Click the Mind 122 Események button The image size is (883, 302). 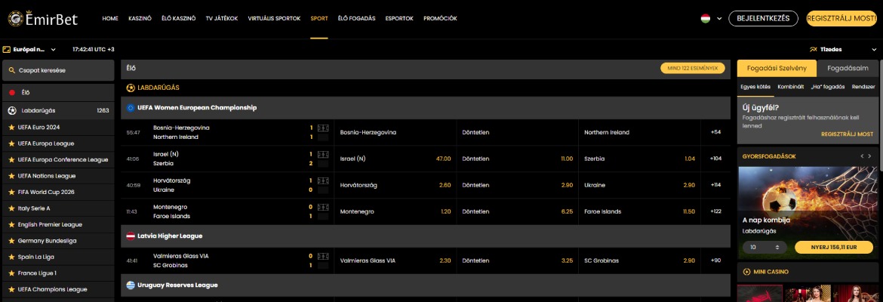693,68
